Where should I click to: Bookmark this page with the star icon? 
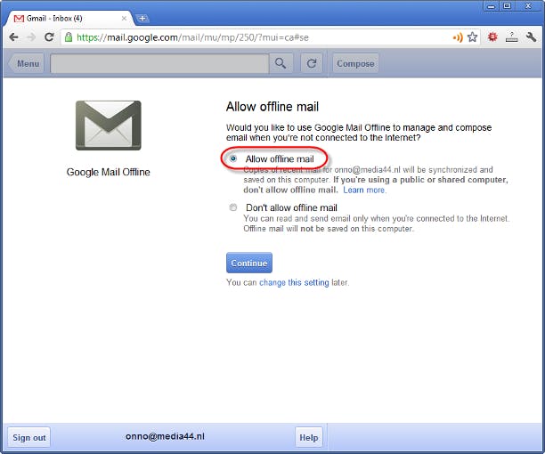[x=472, y=37]
